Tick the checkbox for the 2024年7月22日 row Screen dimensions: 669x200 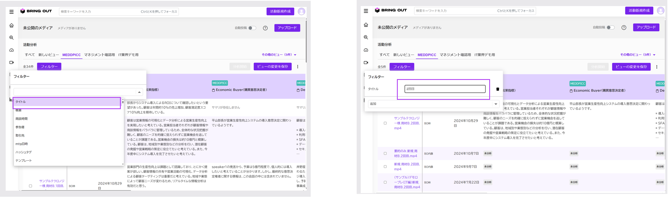point(385,183)
